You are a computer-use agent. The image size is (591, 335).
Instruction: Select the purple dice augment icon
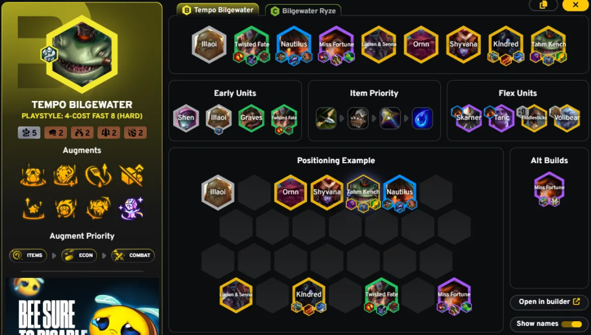click(x=131, y=208)
